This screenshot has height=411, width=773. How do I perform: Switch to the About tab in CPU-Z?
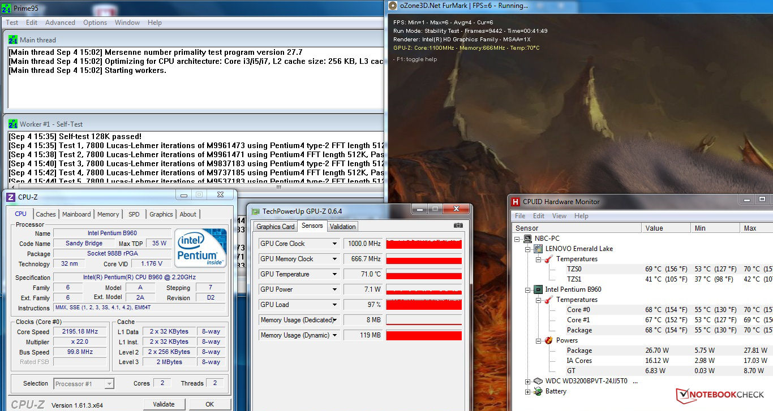(x=188, y=214)
